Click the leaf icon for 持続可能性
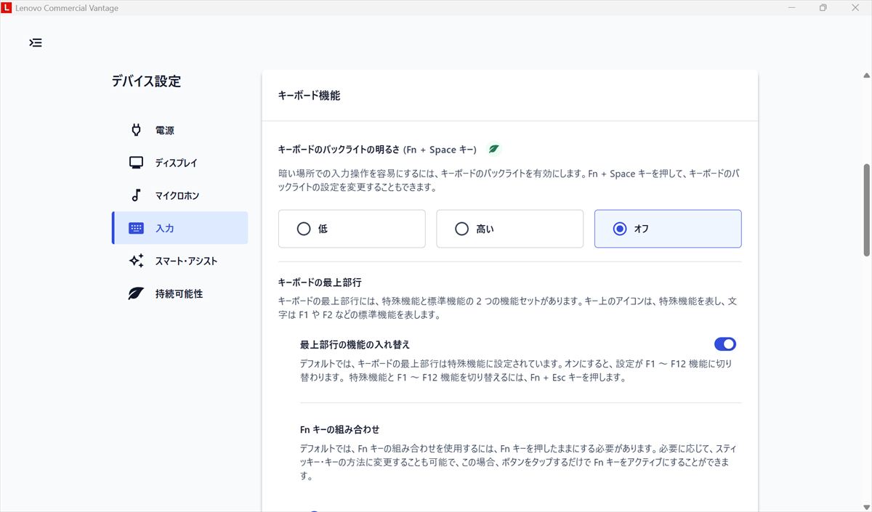 pyautogui.click(x=136, y=293)
